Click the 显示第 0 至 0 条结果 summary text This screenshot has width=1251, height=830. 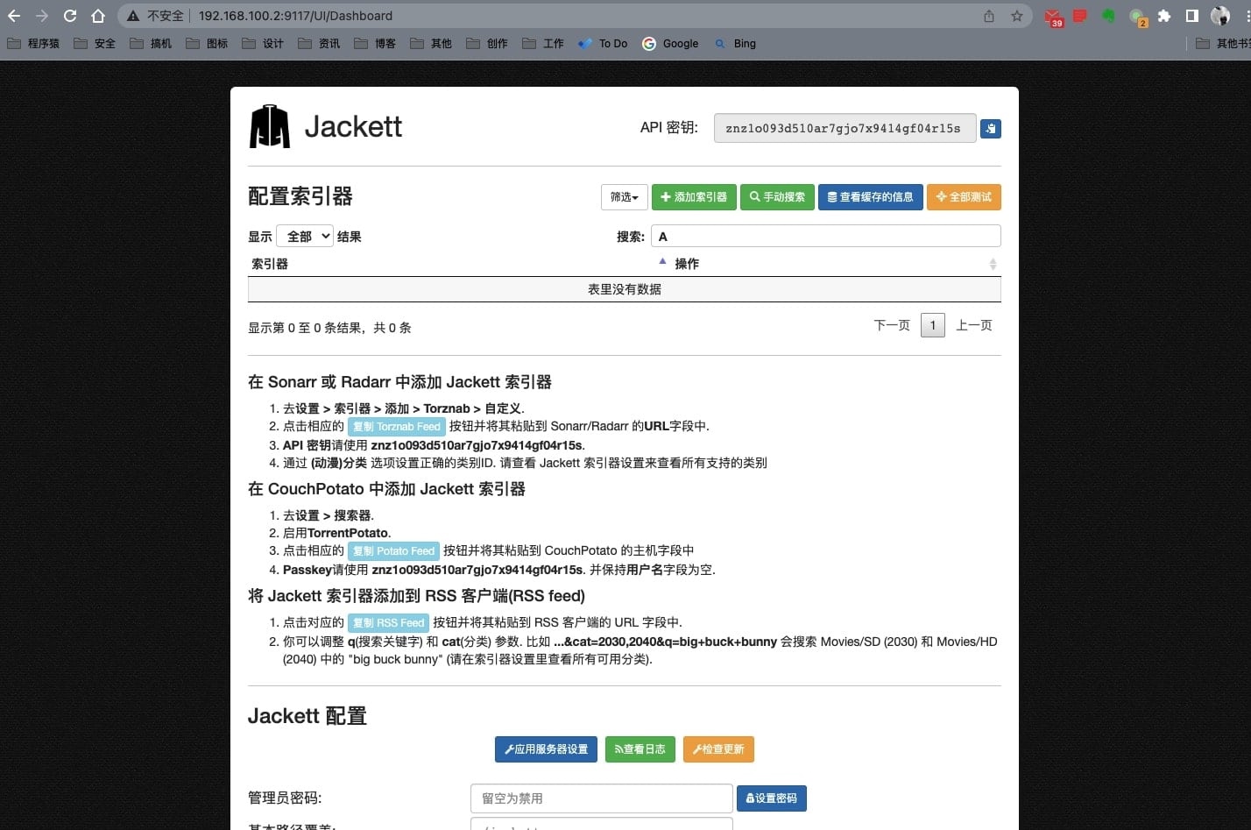click(x=329, y=328)
